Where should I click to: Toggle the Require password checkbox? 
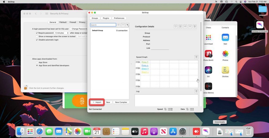37,33
